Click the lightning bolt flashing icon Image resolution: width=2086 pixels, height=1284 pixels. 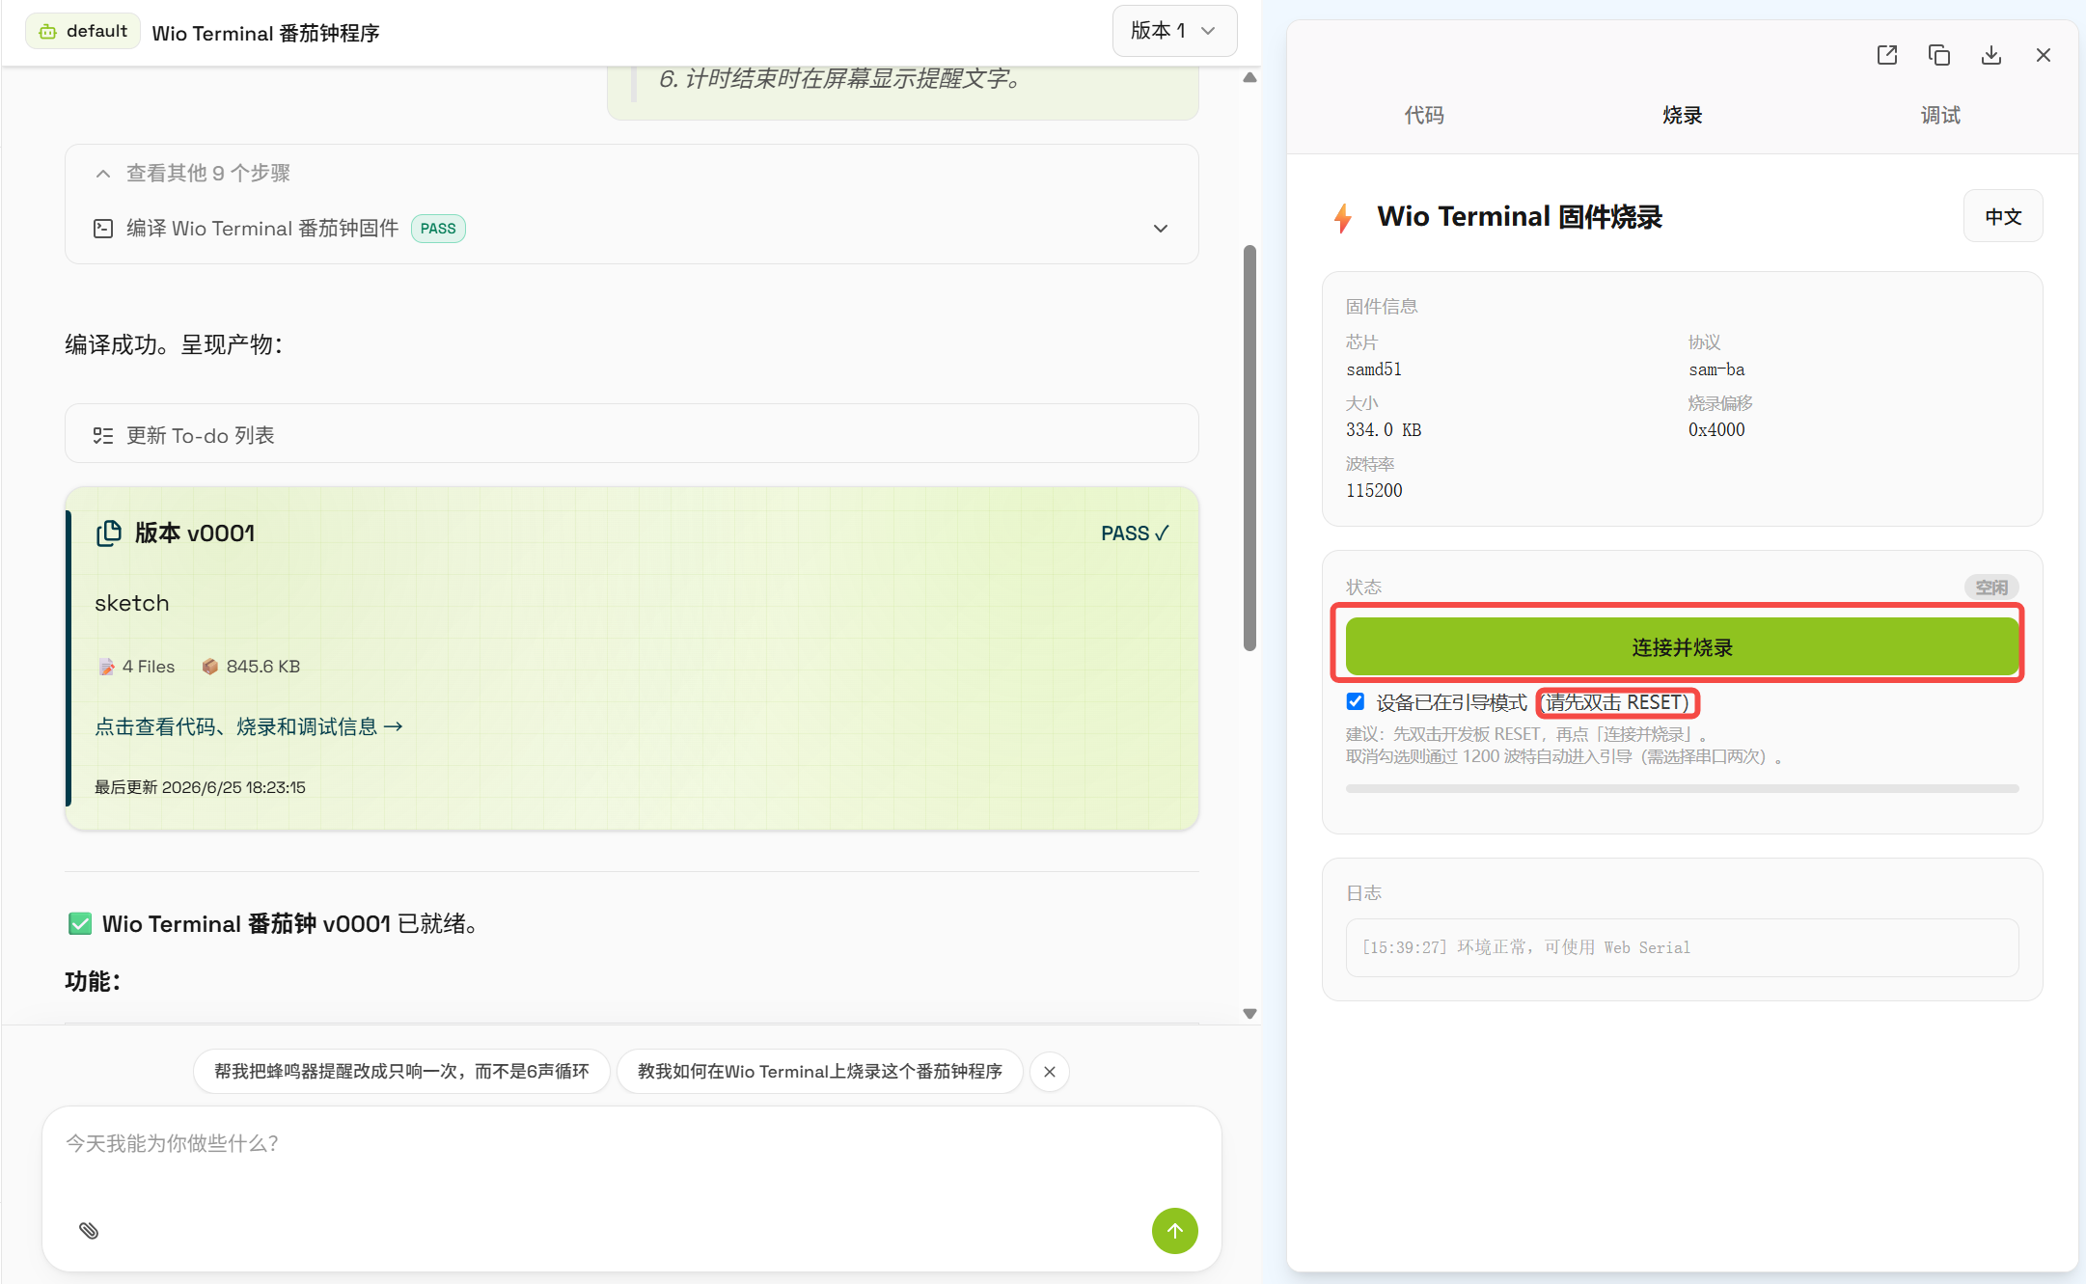(x=1342, y=217)
